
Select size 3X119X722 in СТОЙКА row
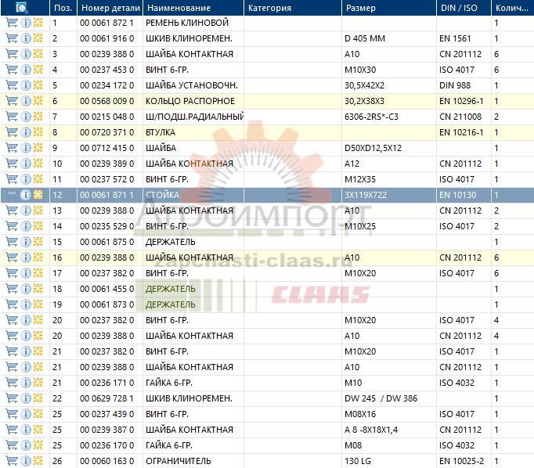coord(366,195)
